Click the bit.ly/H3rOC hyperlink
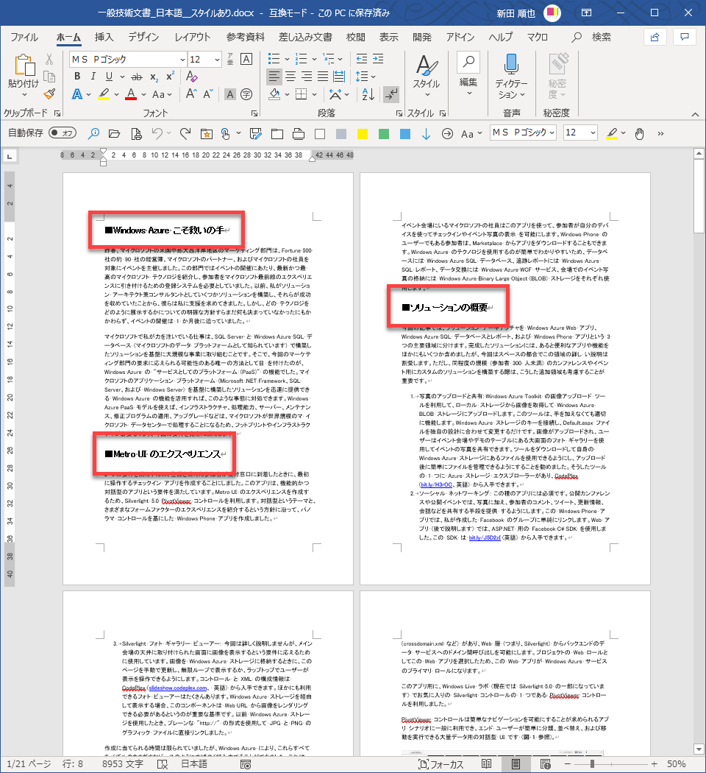706x773 pixels. tap(435, 485)
